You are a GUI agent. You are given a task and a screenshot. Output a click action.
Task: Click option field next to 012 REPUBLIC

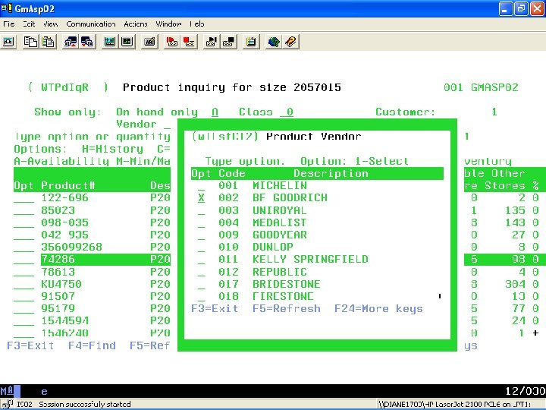coord(201,272)
